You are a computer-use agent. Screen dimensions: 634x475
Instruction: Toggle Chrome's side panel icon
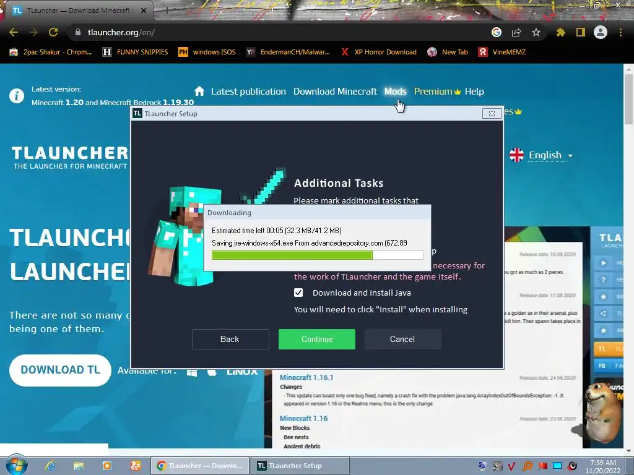click(x=581, y=32)
